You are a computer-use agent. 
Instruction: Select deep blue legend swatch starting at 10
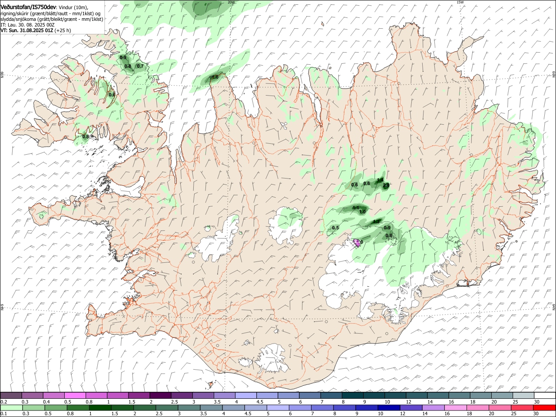(388, 408)
